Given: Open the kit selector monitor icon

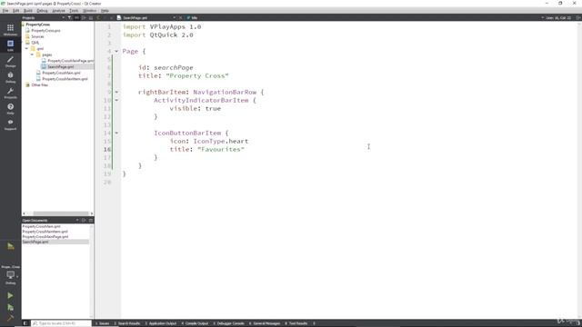Looking at the screenshot, I should tap(10, 274).
